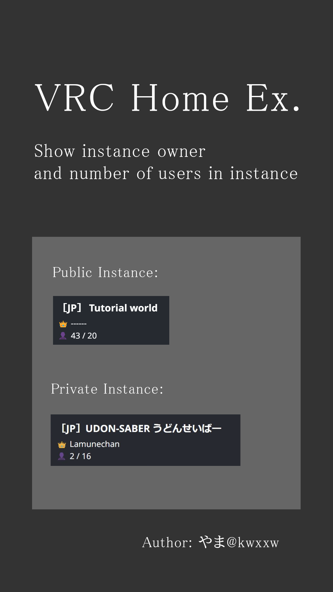Click the crown icon in the Tutorial world card
This screenshot has height=592, width=333.
(x=63, y=324)
